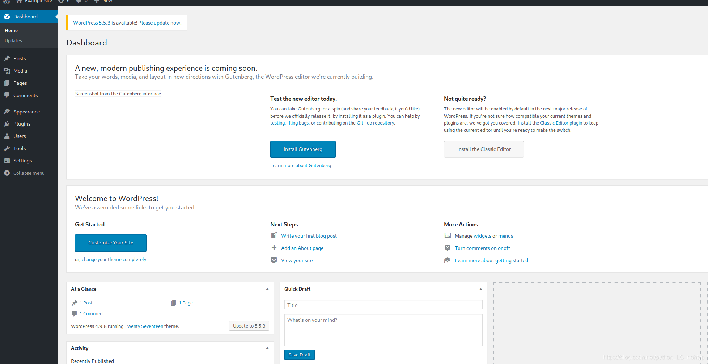
Task: Click the pin icon beside 1 Post
Action: 75,303
